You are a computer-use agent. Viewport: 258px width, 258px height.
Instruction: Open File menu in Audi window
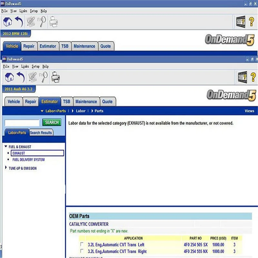click(6, 66)
